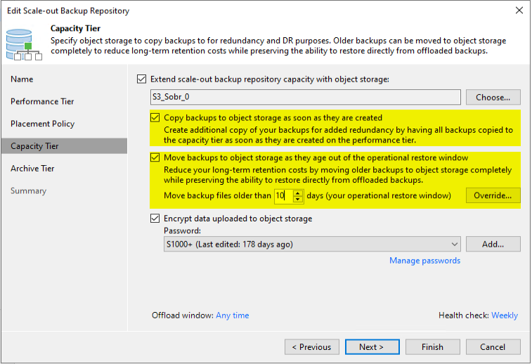Click the scale-out repository database icon
The height and width of the screenshot is (364, 532).
(x=24, y=44)
